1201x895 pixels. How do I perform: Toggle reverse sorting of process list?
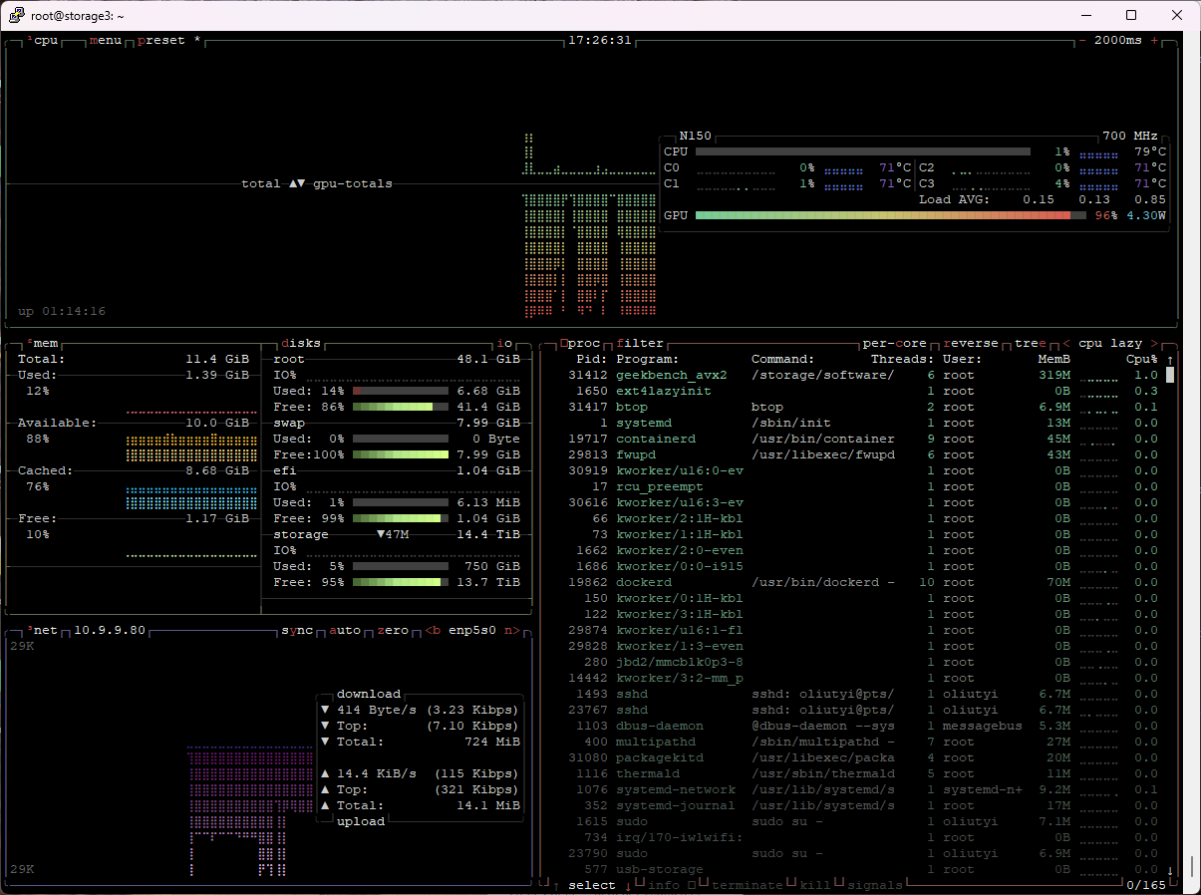[971, 344]
